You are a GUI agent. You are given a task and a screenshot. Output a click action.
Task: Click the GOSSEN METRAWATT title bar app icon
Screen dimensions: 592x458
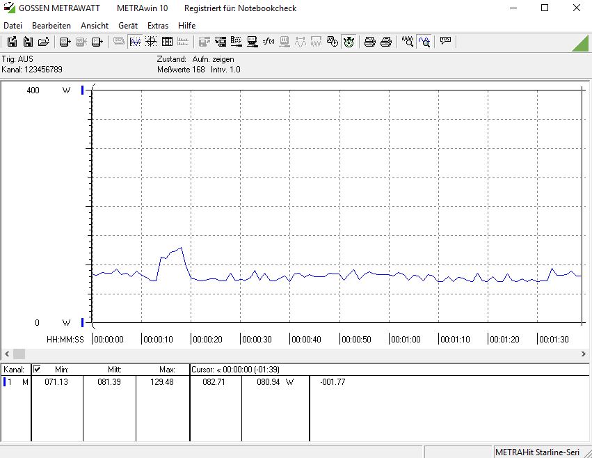coord(9,8)
